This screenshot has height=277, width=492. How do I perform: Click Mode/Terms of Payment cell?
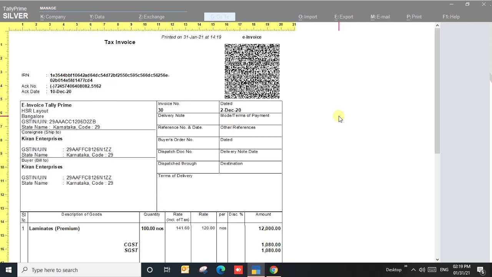(x=251, y=119)
